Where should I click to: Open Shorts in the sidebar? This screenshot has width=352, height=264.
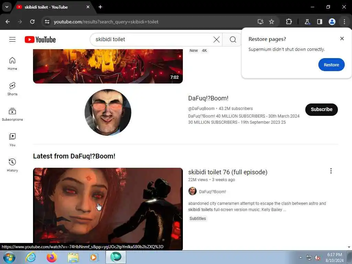pos(12,89)
